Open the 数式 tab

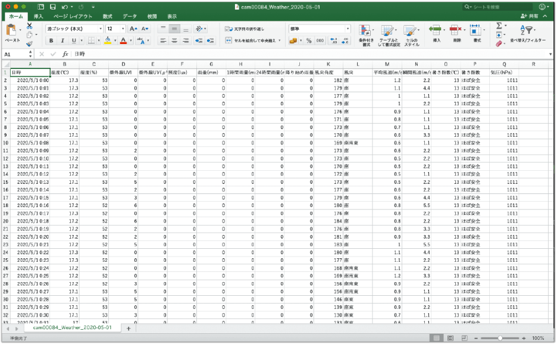(107, 16)
